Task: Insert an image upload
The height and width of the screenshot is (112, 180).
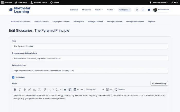Action: pos(70,89)
